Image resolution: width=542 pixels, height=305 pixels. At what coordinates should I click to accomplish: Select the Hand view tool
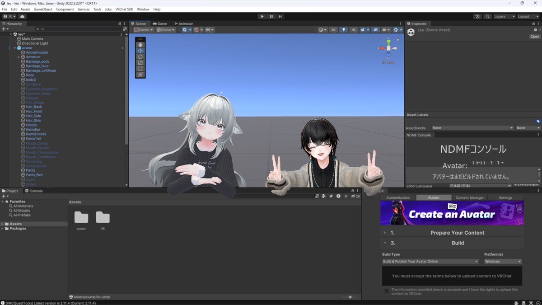coord(140,45)
